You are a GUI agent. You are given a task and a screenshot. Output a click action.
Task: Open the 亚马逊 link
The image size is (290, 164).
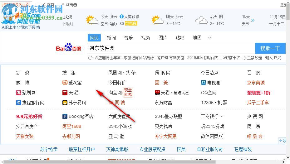coord(116,136)
